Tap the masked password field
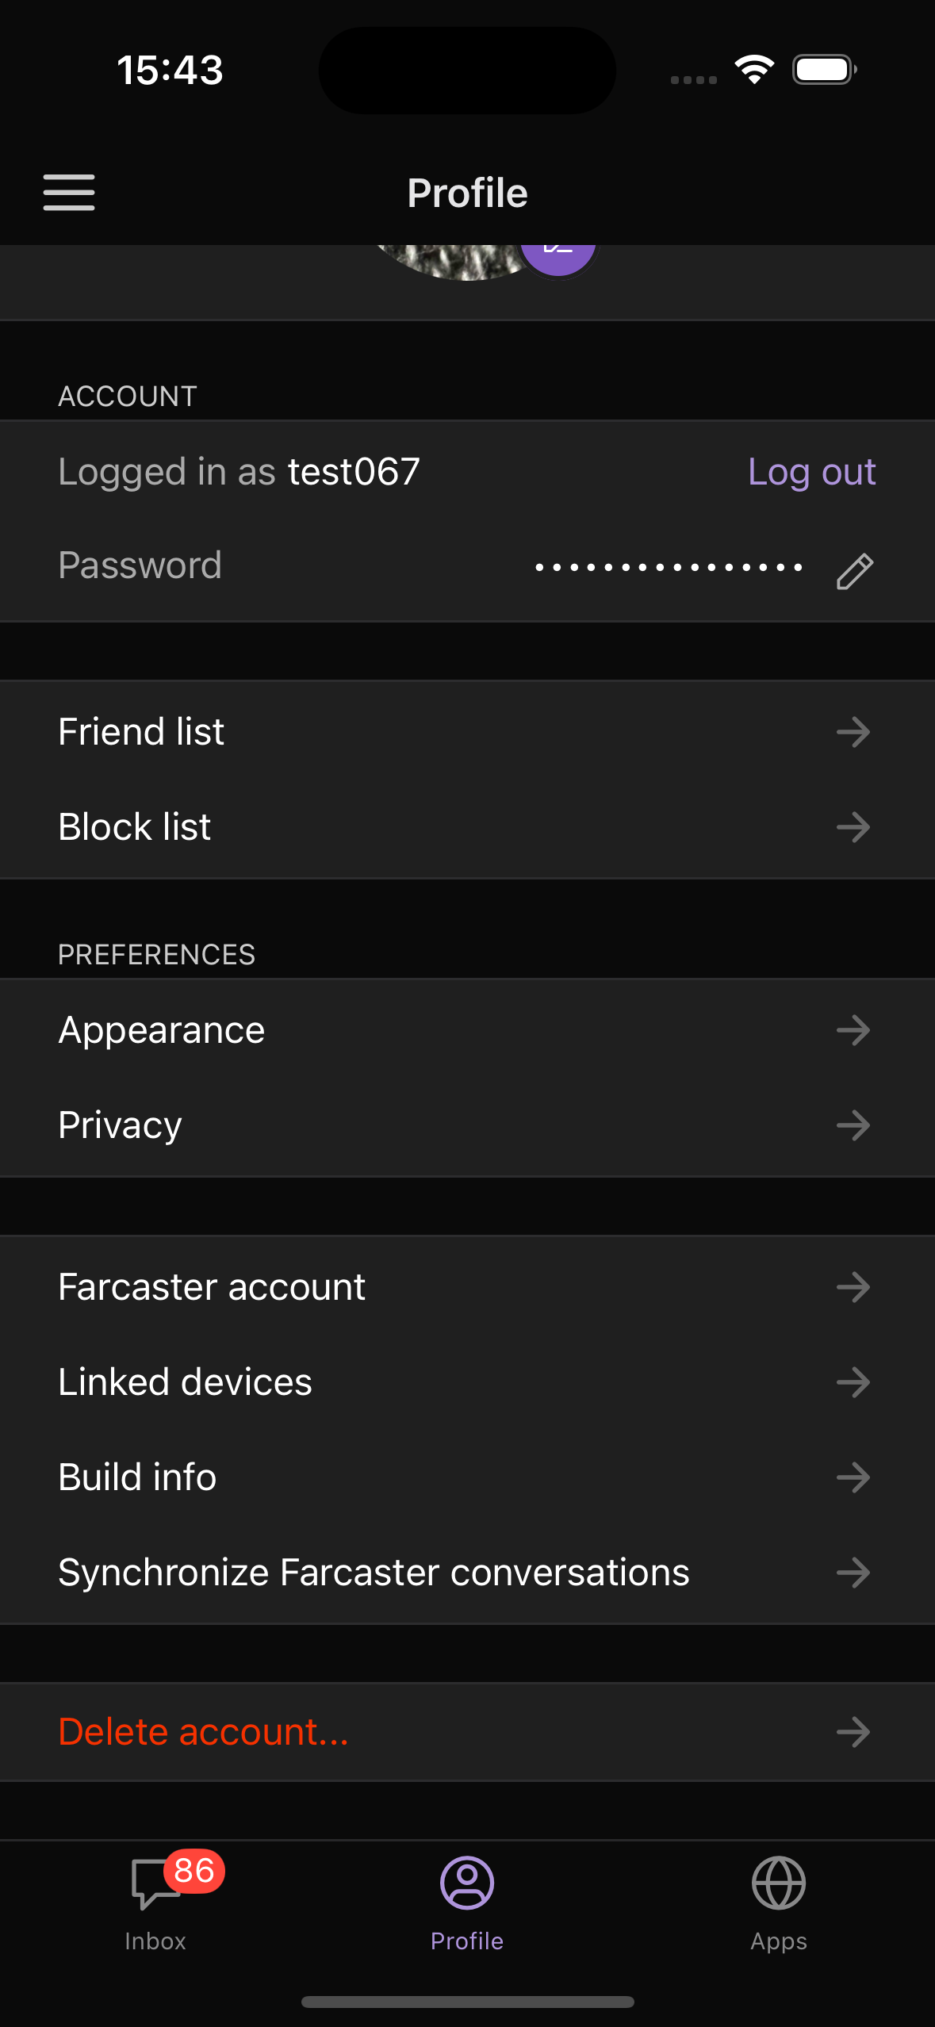 pos(669,567)
